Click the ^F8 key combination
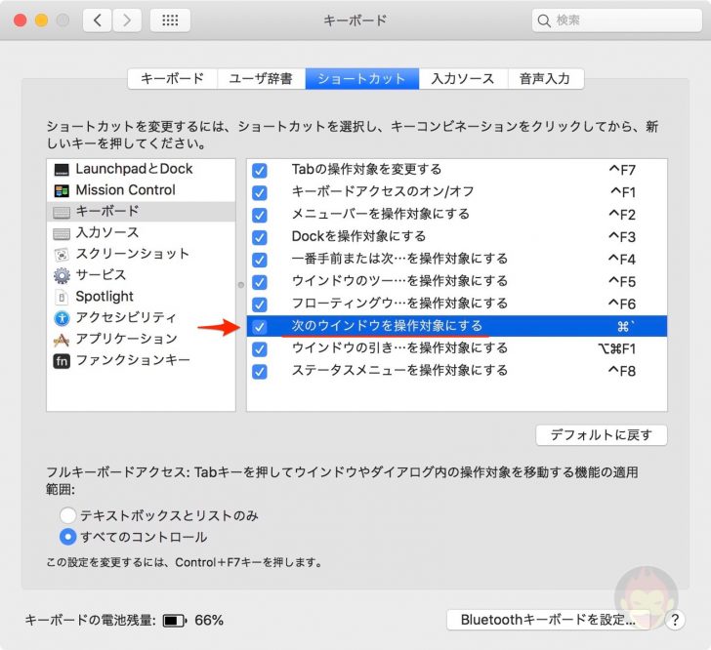 coord(622,371)
